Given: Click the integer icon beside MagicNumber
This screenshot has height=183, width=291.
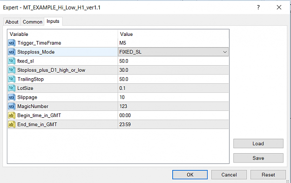Looking at the screenshot, I should (12, 106).
